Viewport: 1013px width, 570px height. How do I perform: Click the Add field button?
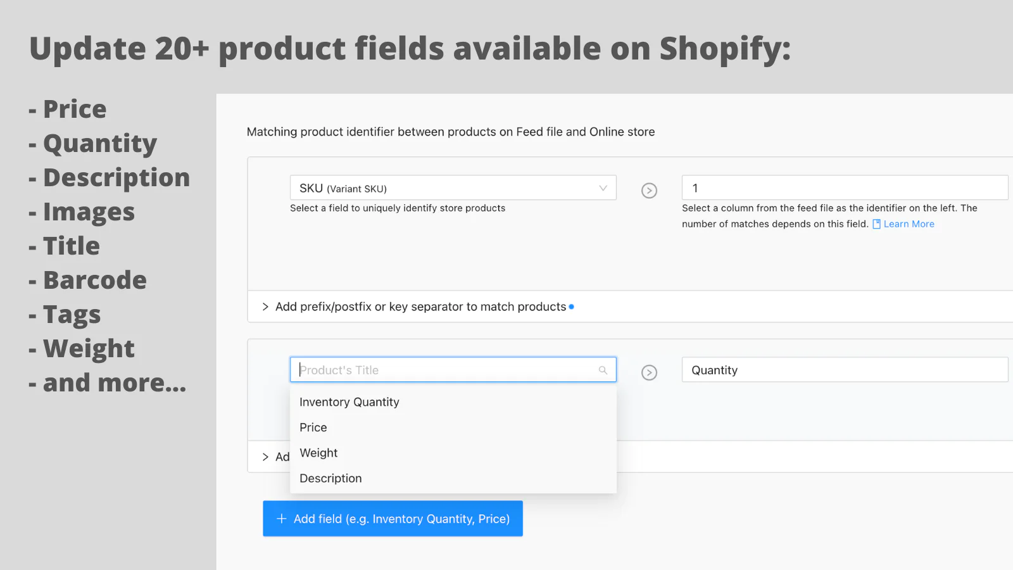(393, 519)
